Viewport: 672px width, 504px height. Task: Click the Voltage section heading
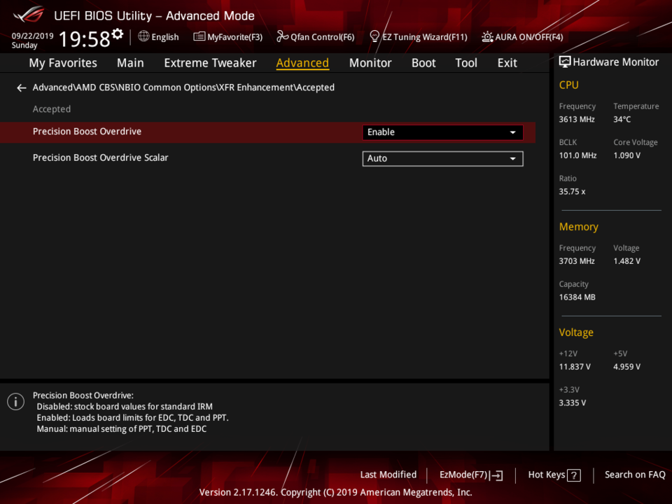coord(576,332)
